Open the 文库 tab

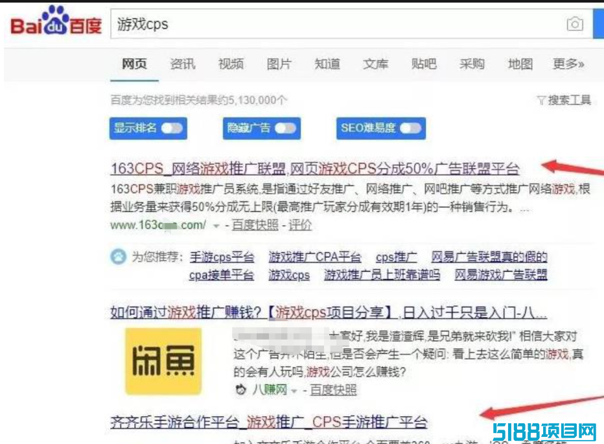click(376, 64)
